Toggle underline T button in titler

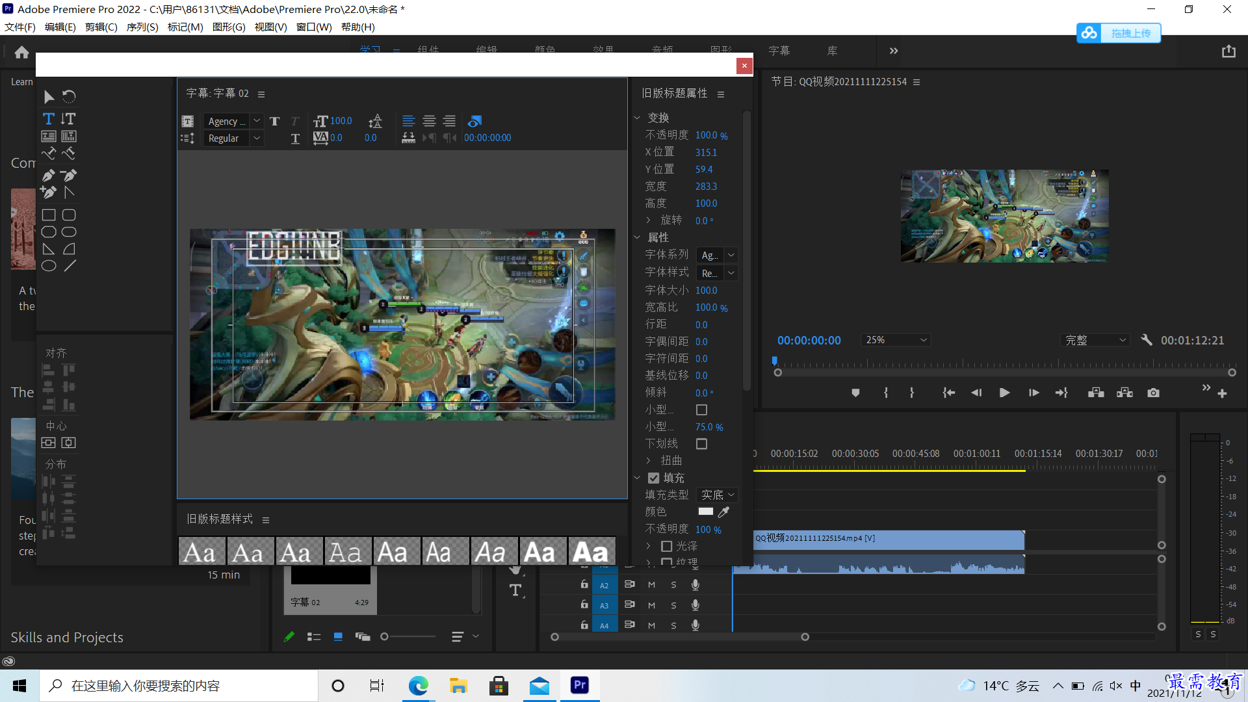coord(295,138)
